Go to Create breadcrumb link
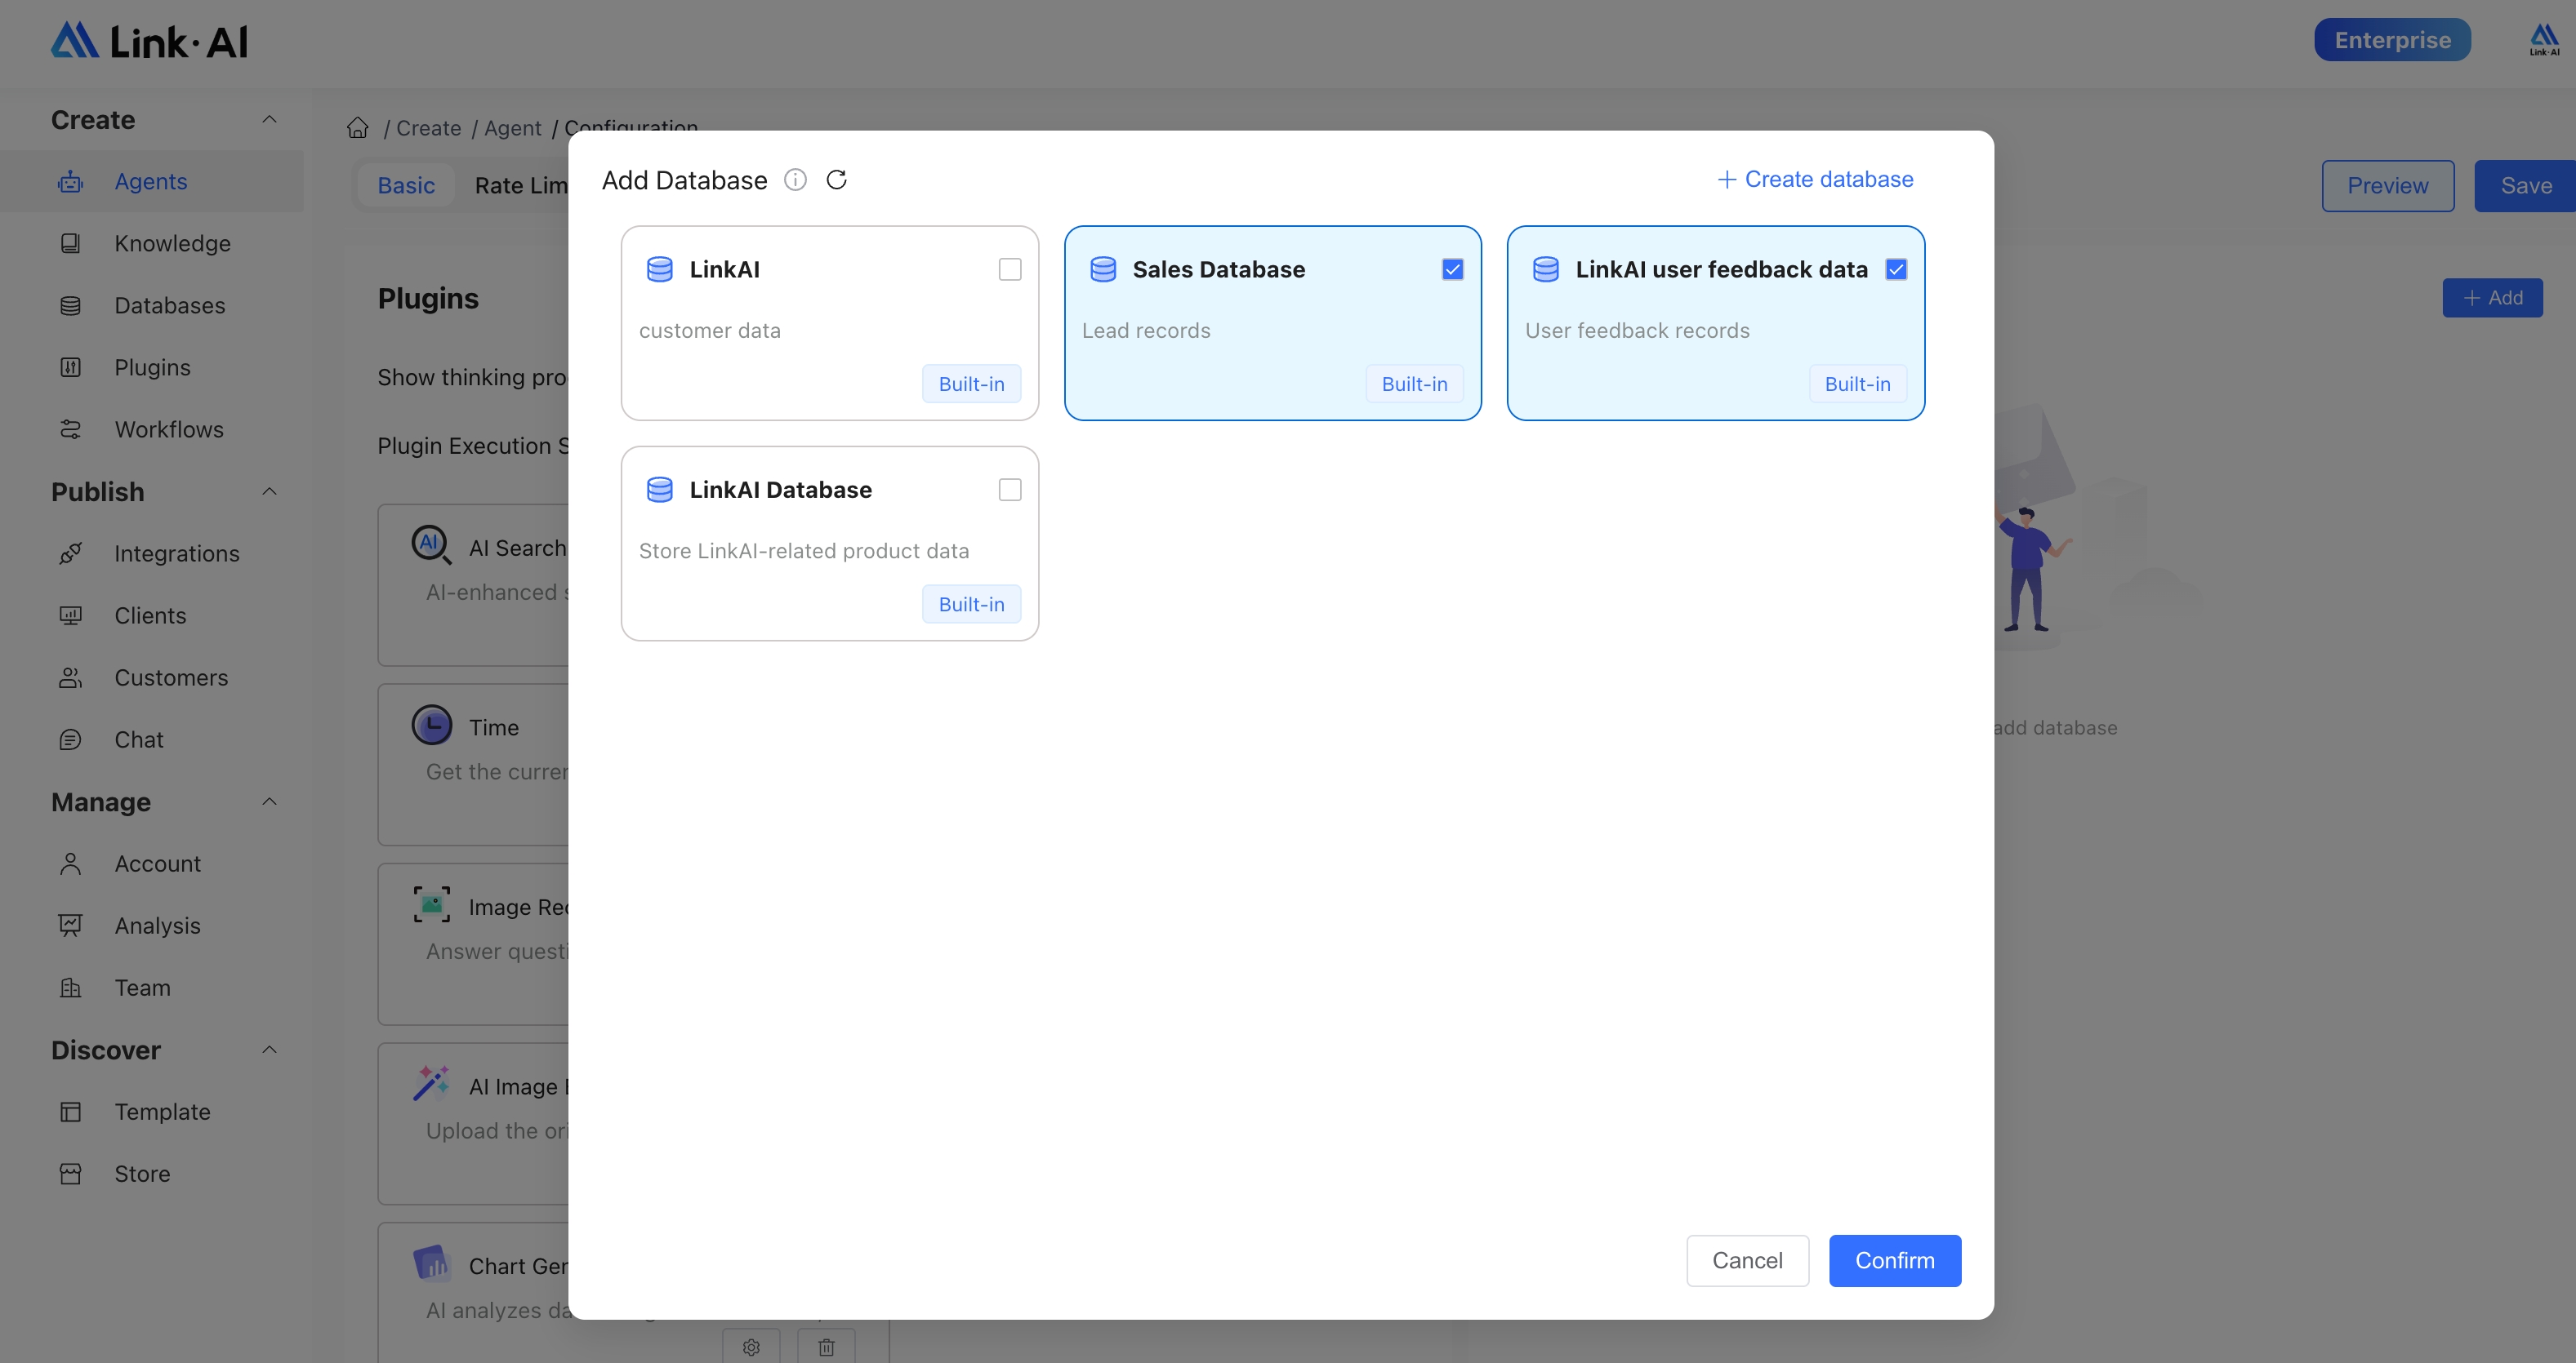Viewport: 2576px width, 1363px height. (429, 128)
